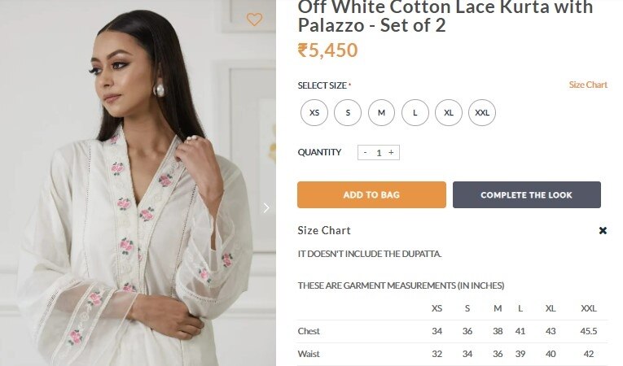Close the Size Chart panel
The image size is (623, 366).
tap(603, 231)
